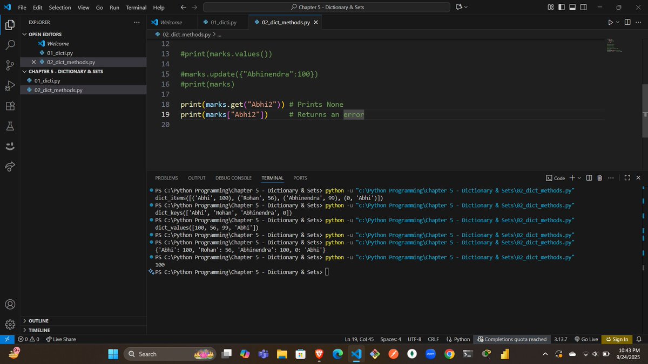Open the Accounts profile icon

coord(10,304)
